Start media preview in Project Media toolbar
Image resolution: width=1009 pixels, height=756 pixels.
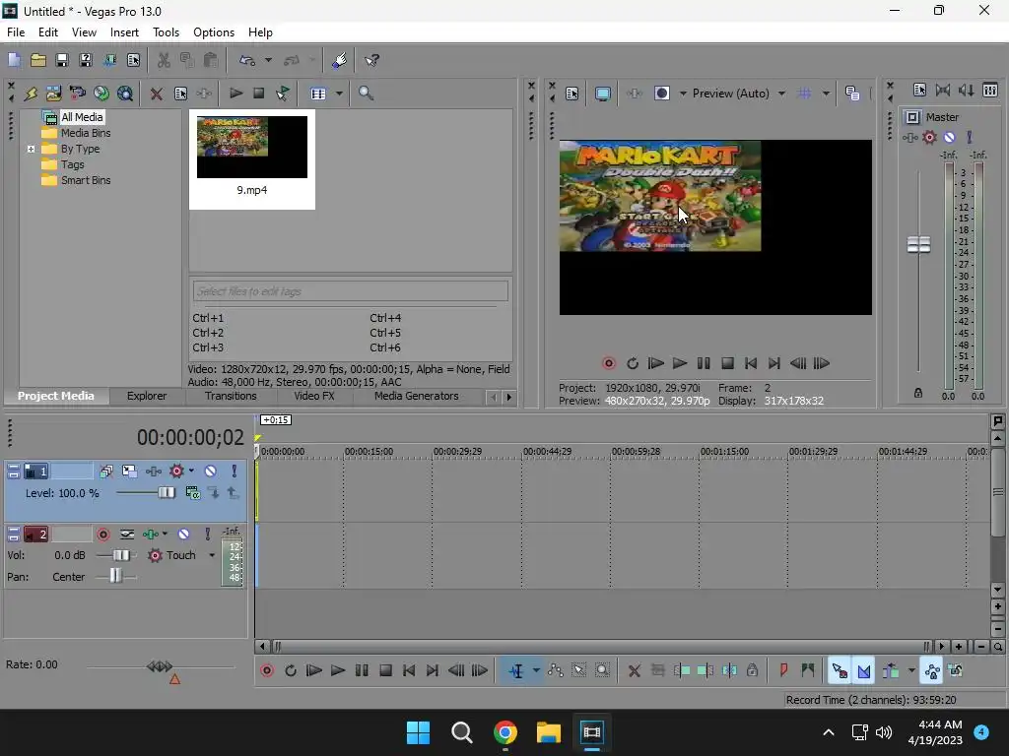pyautogui.click(x=235, y=94)
